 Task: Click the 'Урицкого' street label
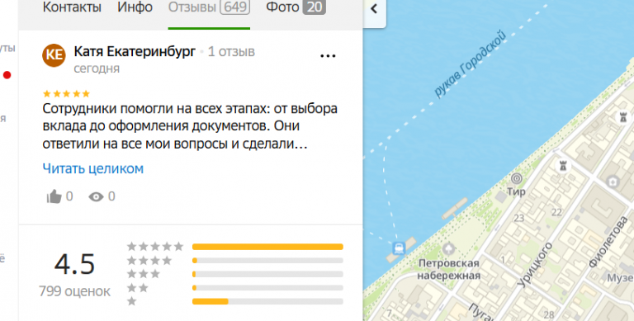coord(535,265)
